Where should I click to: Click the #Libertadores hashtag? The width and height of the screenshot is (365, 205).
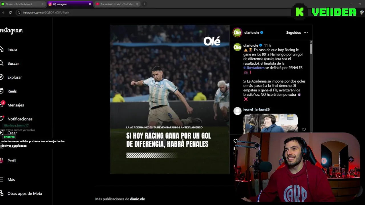(254, 68)
